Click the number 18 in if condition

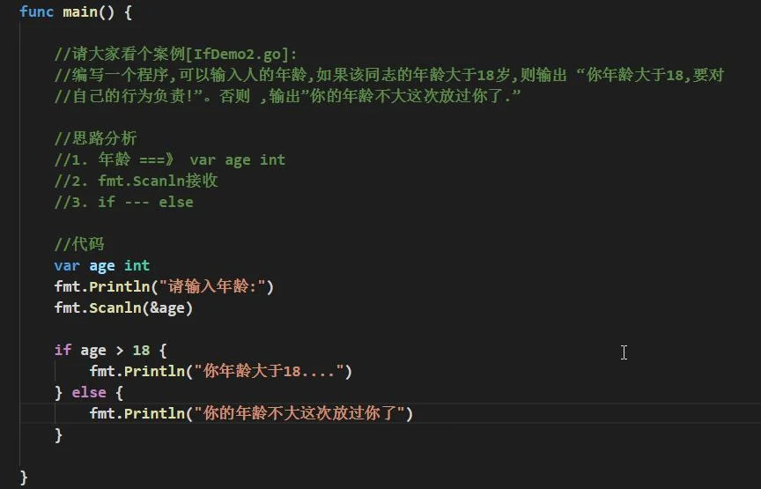tap(141, 350)
